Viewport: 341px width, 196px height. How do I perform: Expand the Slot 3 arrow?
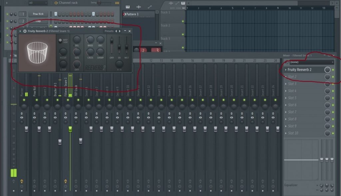[286, 84]
